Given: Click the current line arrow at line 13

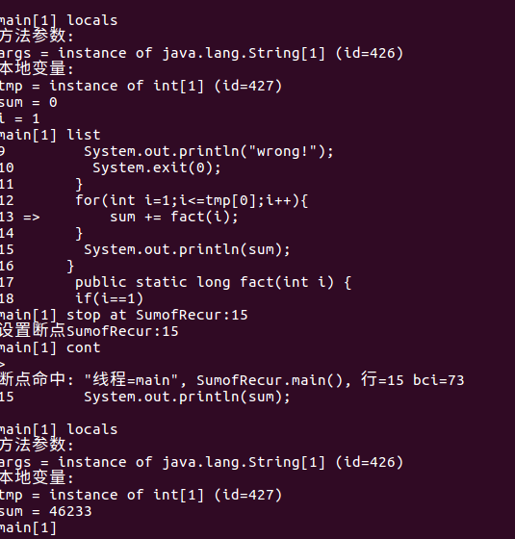Looking at the screenshot, I should [32, 217].
